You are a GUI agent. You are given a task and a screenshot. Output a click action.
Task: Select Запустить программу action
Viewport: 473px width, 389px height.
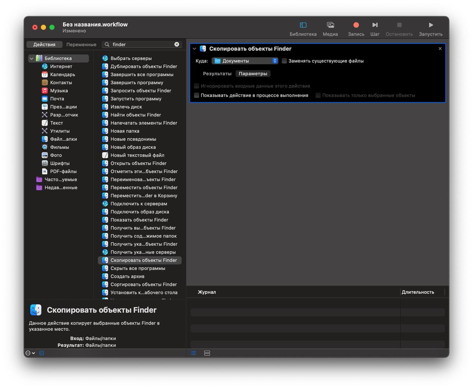pyautogui.click(x=136, y=99)
